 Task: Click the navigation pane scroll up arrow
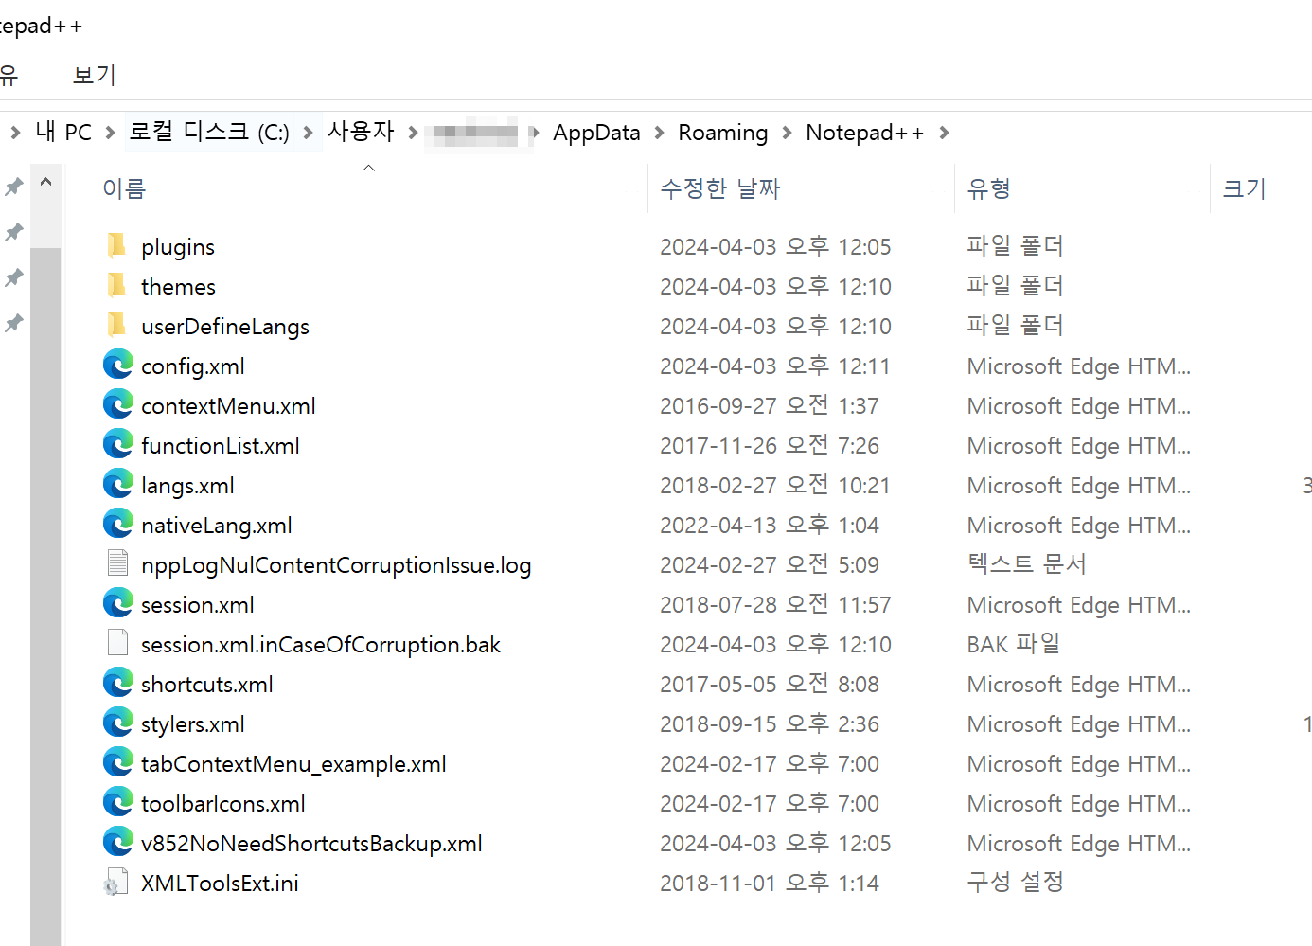coord(45,181)
